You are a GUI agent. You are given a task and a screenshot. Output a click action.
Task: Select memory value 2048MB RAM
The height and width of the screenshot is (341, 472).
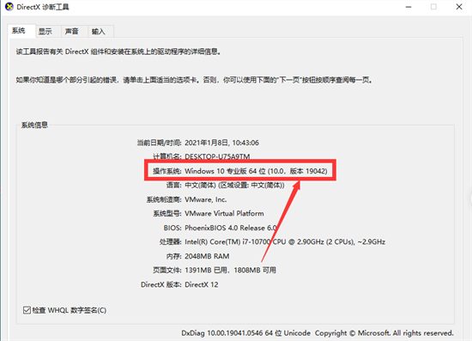click(x=207, y=256)
